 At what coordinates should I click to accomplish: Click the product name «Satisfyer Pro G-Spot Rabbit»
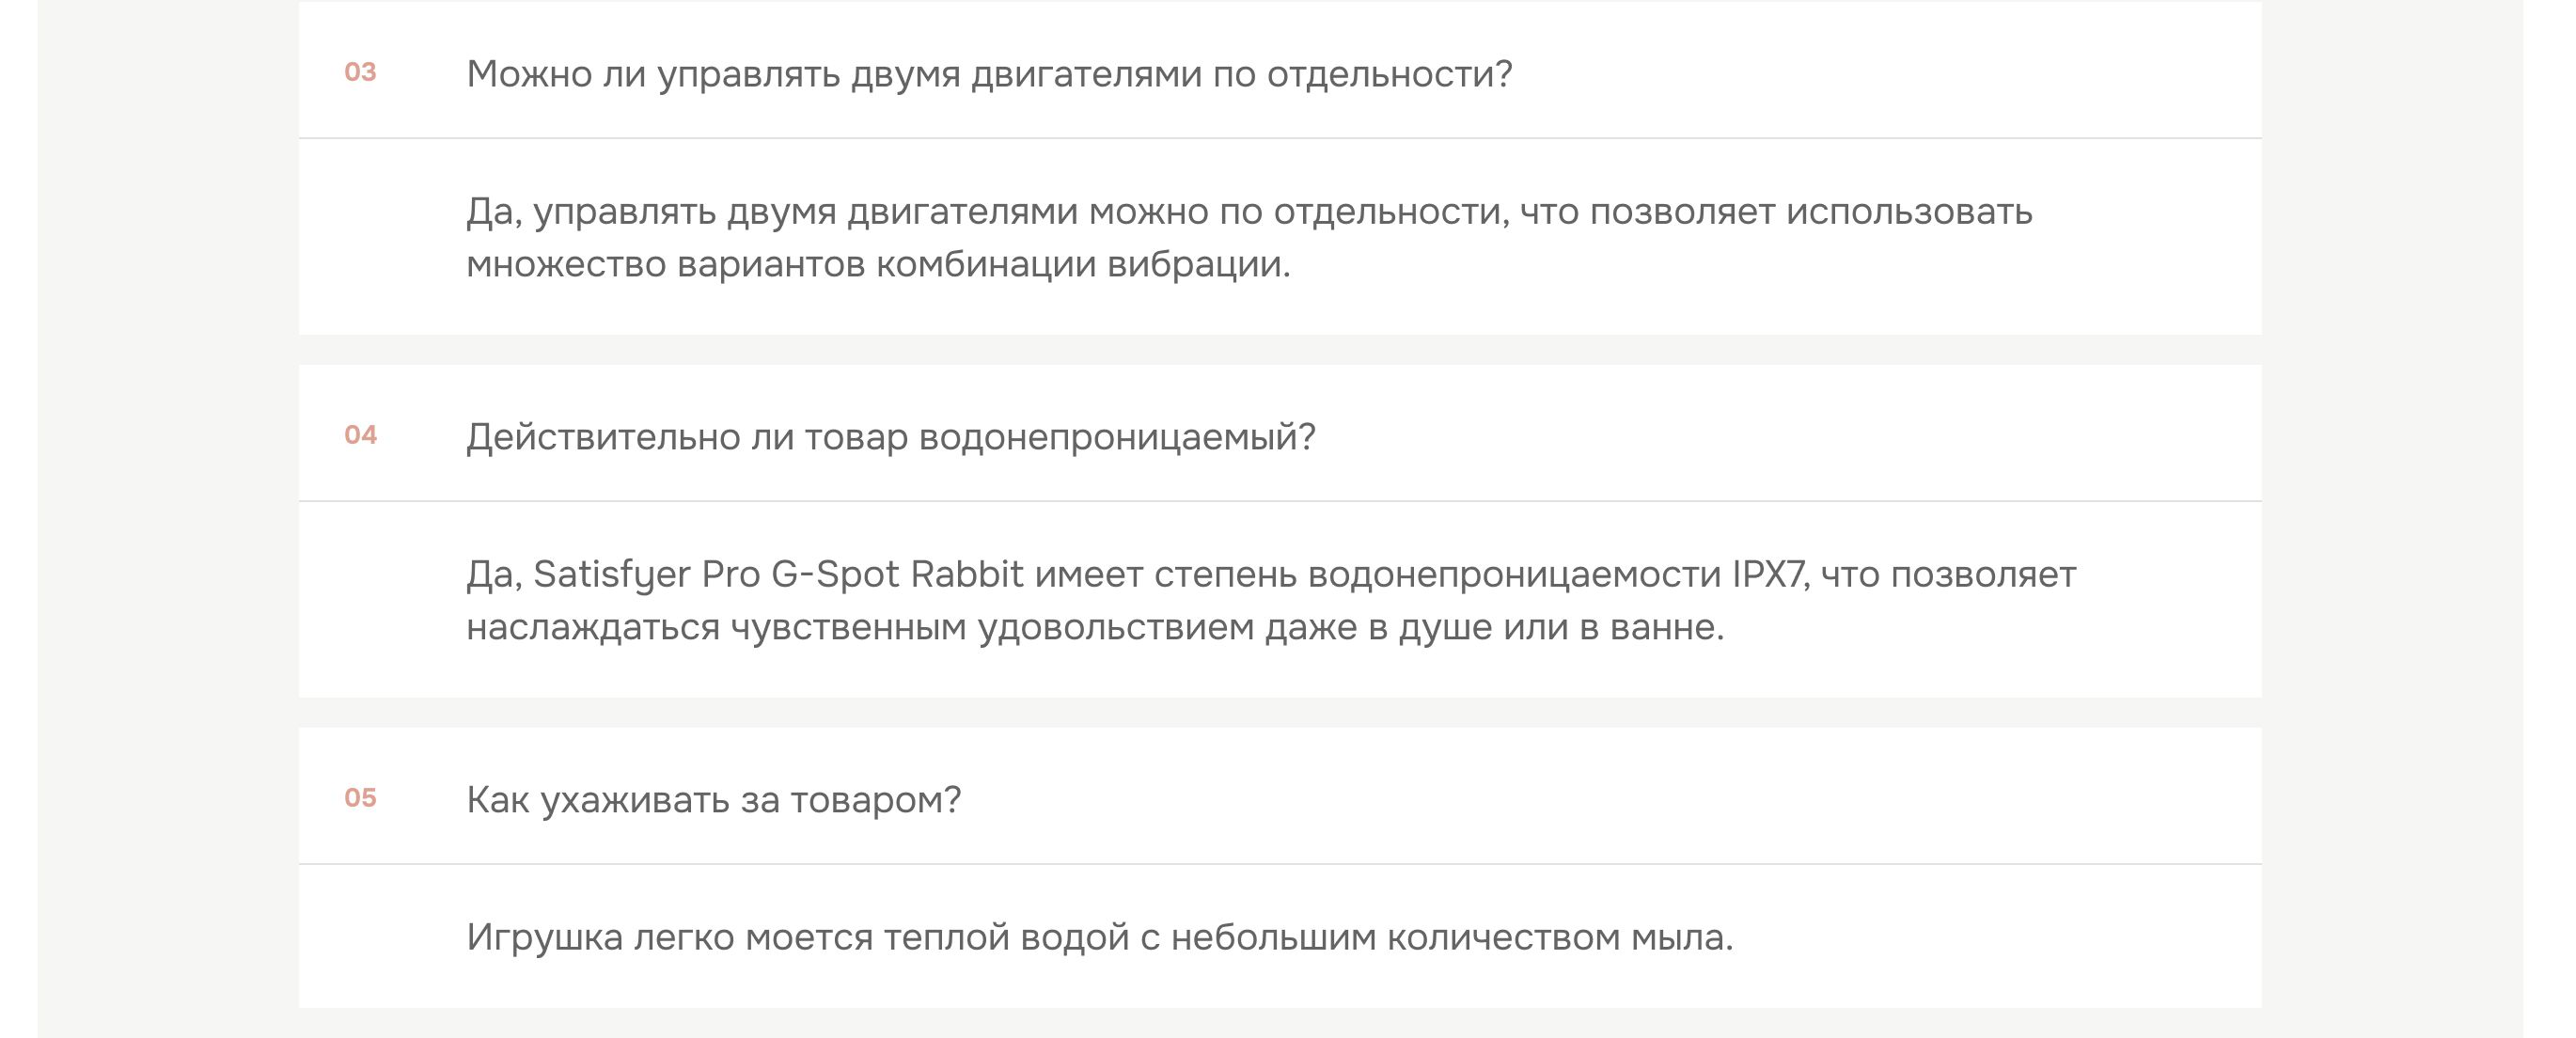pos(778,575)
